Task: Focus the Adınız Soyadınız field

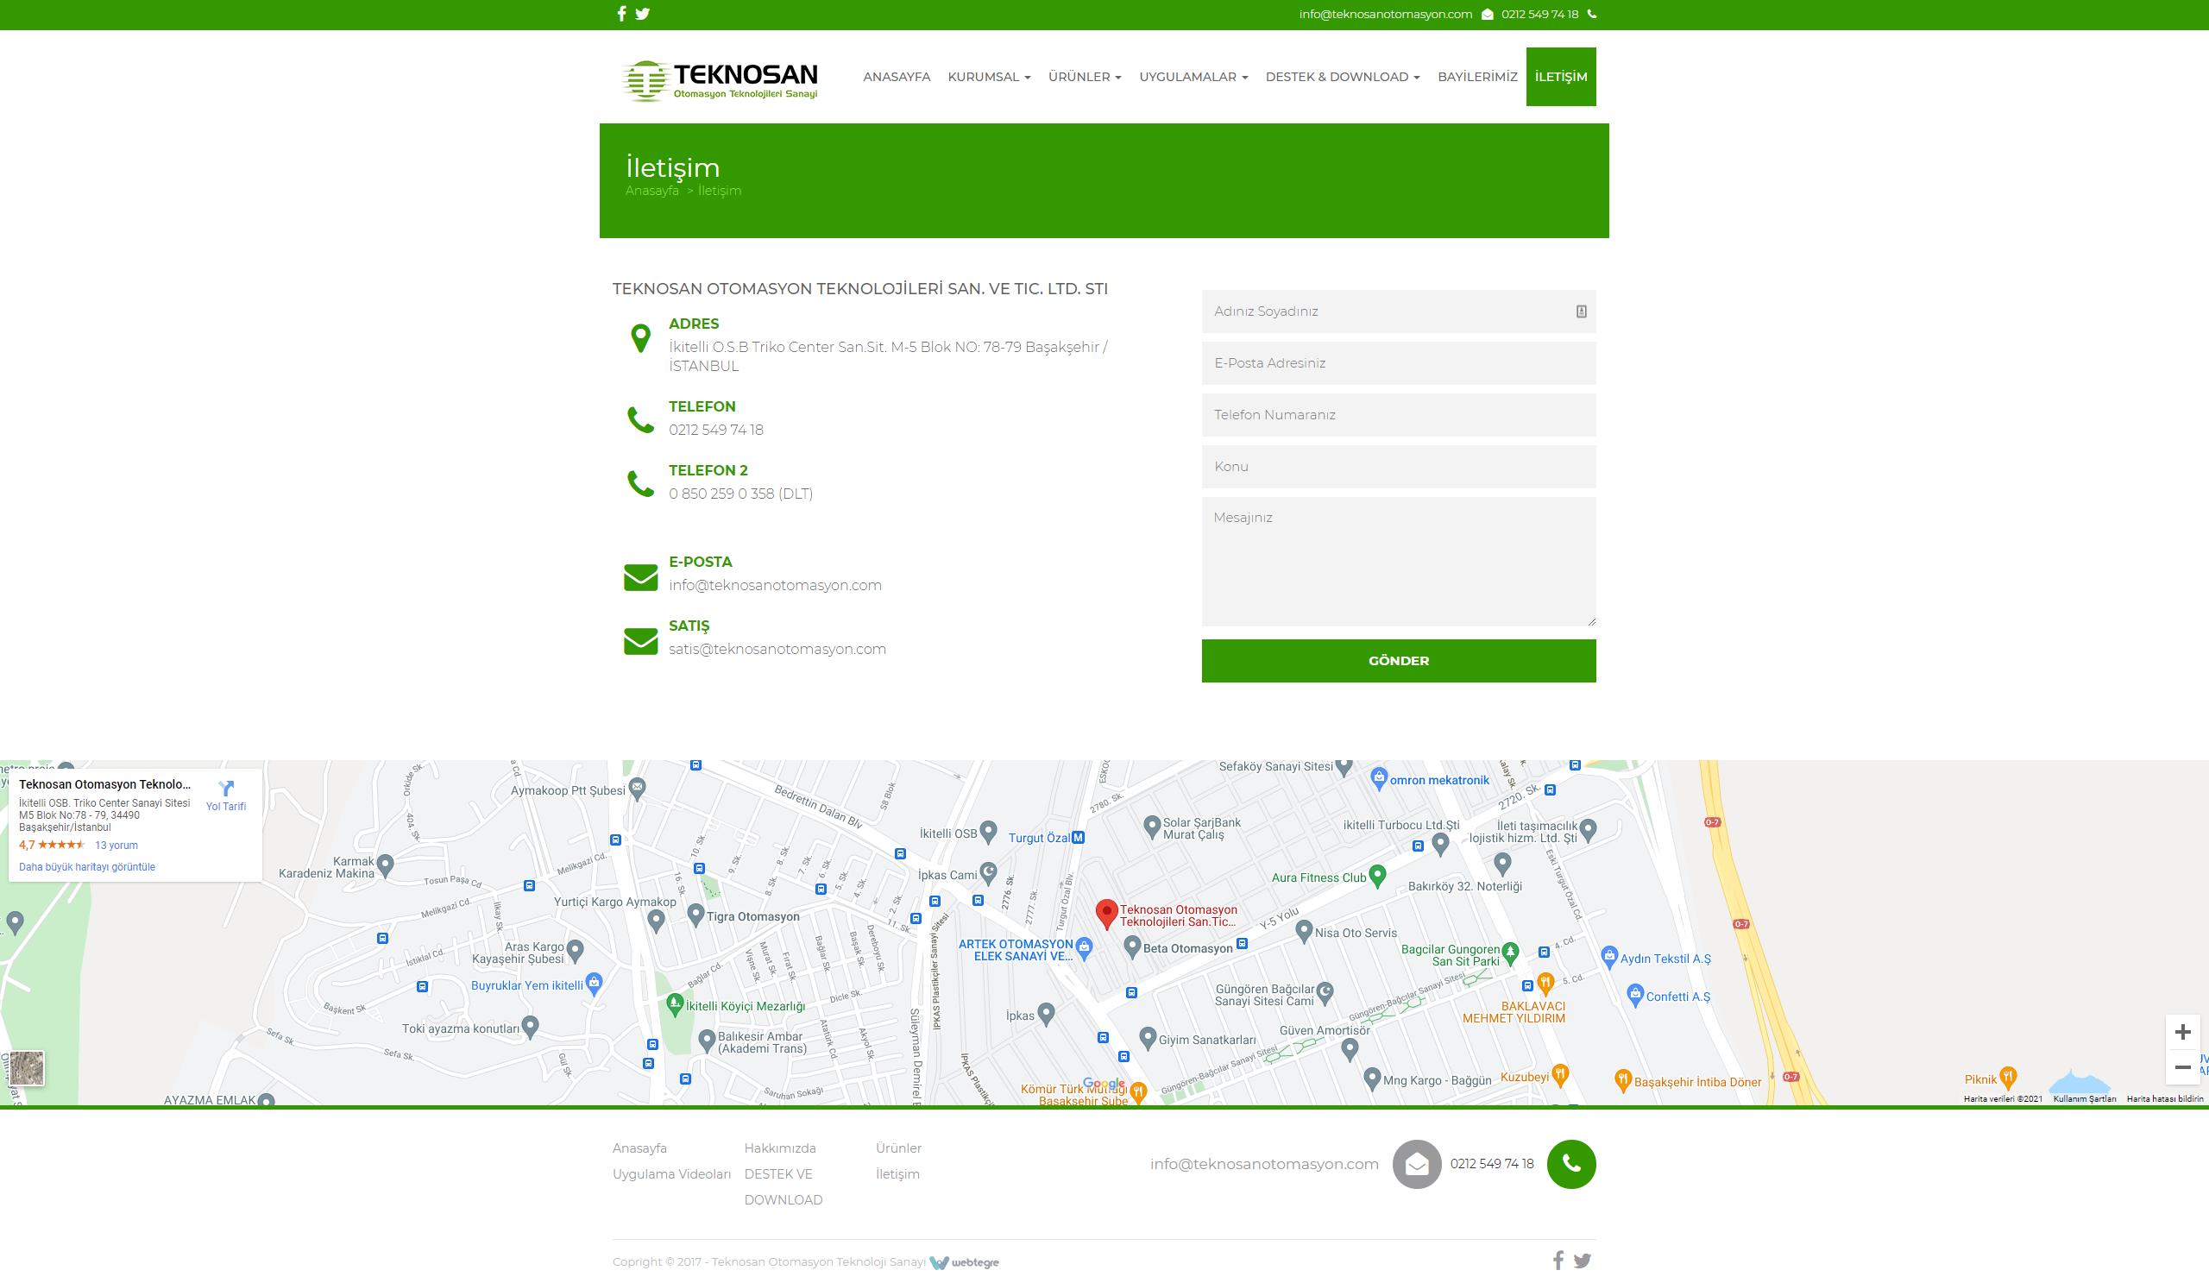Action: coord(1398,311)
